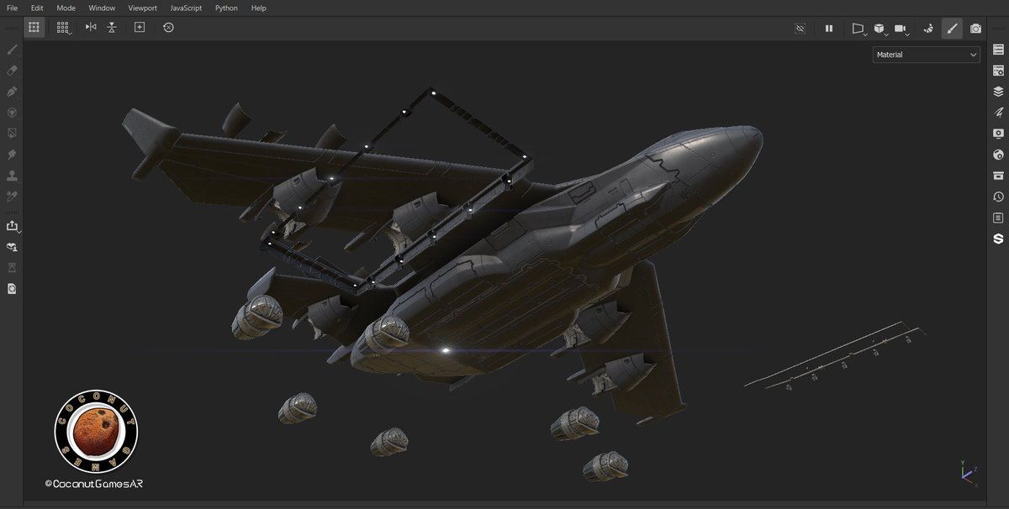Select the Paint brush tool
Viewport: 1009px width, 509px height.
[12, 50]
